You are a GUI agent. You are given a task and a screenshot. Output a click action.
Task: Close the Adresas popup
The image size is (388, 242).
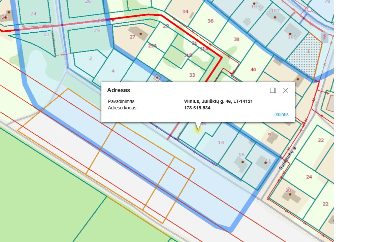(x=286, y=90)
